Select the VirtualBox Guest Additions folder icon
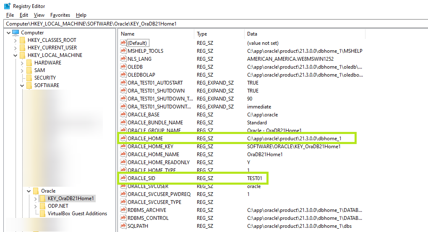428x232 pixels. 42,214
